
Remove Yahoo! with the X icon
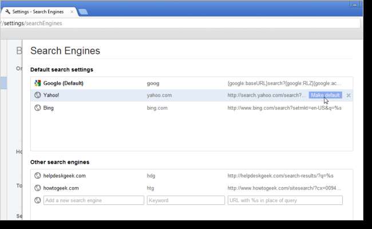(x=349, y=96)
